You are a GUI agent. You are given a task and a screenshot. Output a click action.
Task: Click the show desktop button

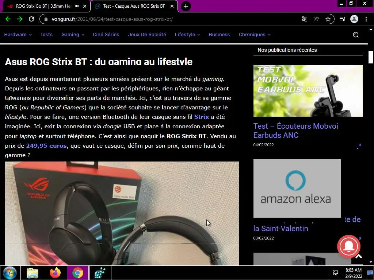point(371,273)
